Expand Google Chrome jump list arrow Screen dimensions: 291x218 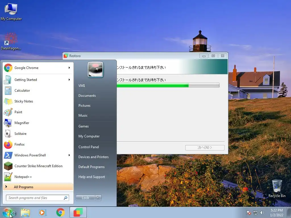(69, 68)
